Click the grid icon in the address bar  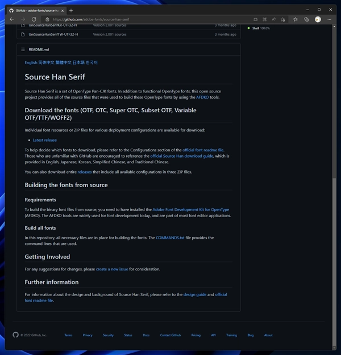[264, 19]
